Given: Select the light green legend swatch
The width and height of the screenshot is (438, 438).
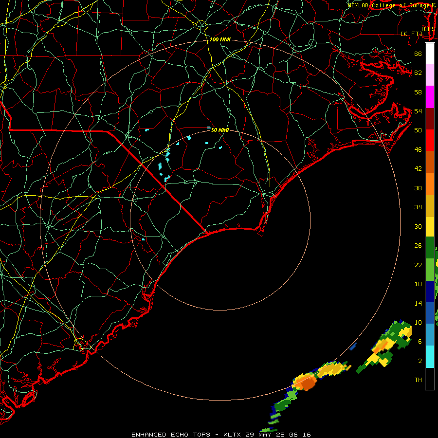Looking at the screenshot, I should [x=430, y=270].
